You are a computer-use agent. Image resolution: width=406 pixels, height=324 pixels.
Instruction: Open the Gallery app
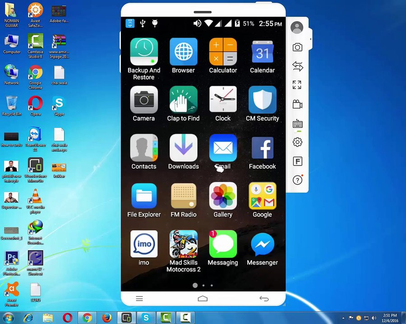point(223,196)
